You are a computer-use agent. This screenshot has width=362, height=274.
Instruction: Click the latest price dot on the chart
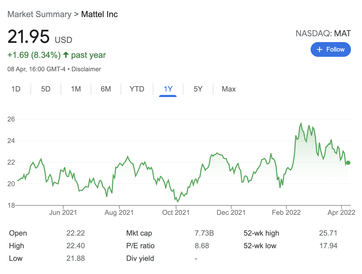348,163
